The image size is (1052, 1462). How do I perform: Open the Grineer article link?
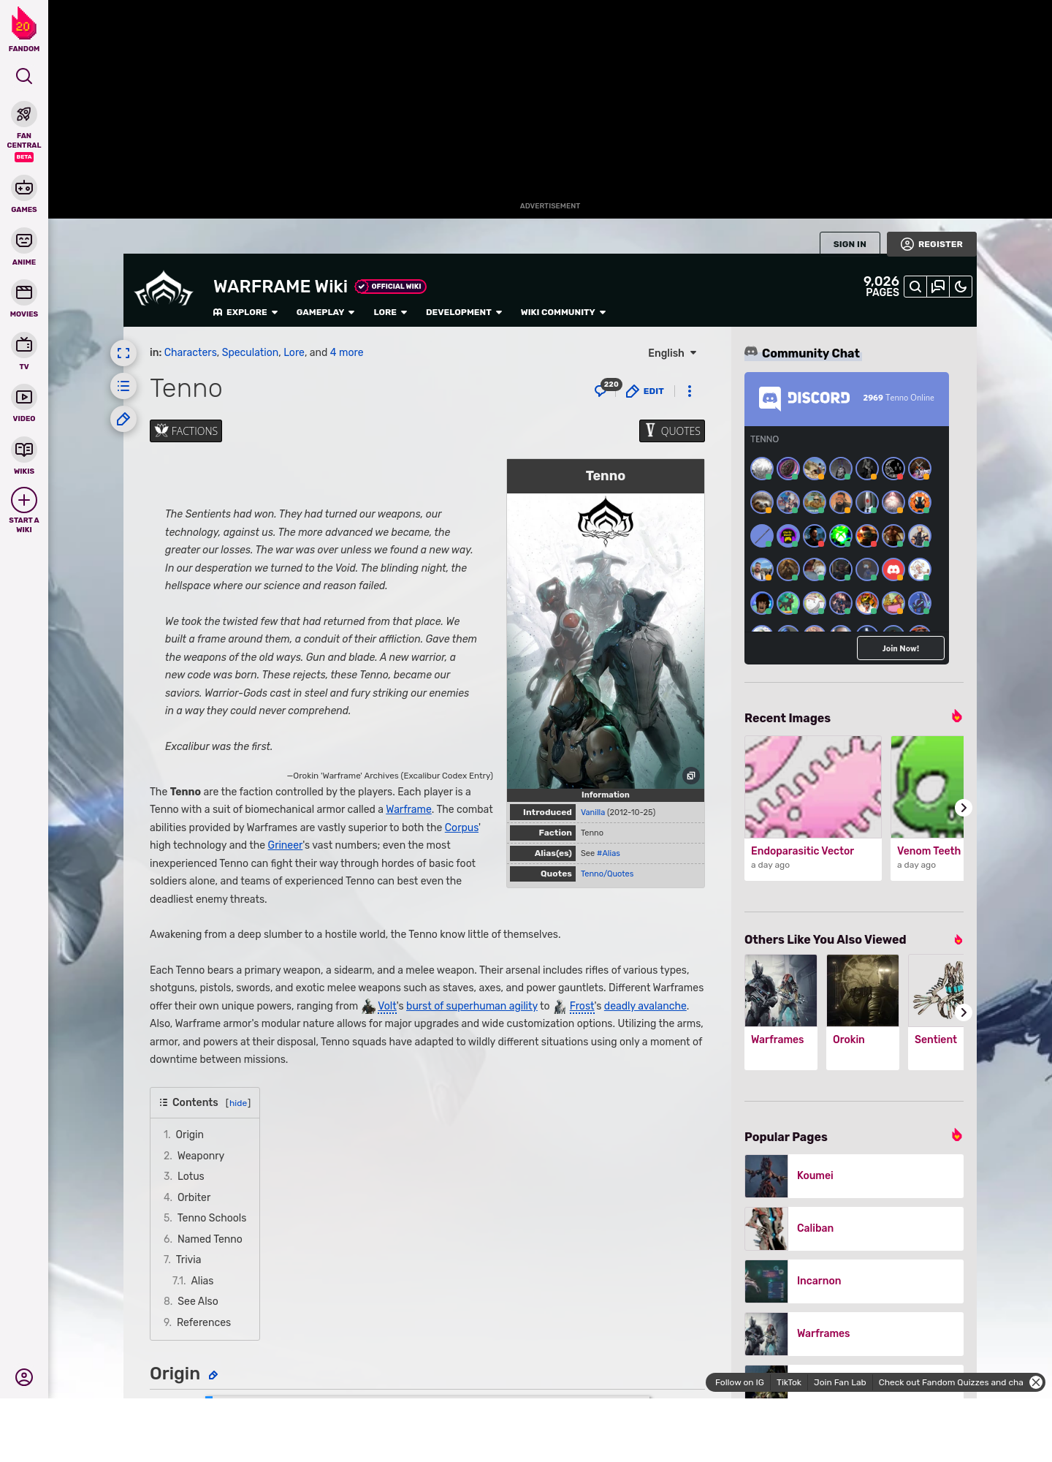point(285,845)
